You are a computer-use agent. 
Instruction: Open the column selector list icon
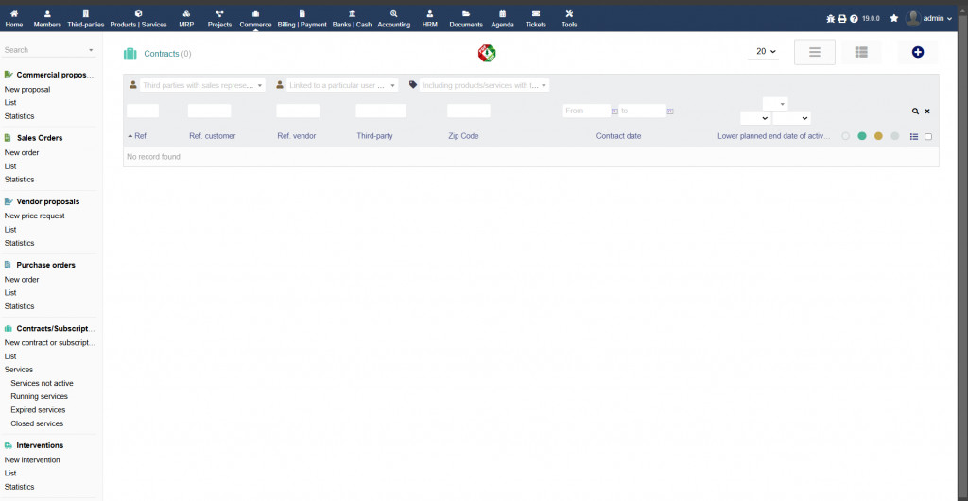click(914, 136)
